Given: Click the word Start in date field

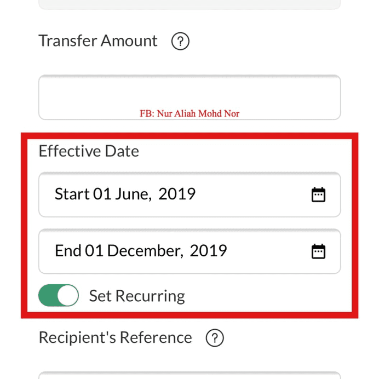Looking at the screenshot, I should pyautogui.click(x=72, y=194).
